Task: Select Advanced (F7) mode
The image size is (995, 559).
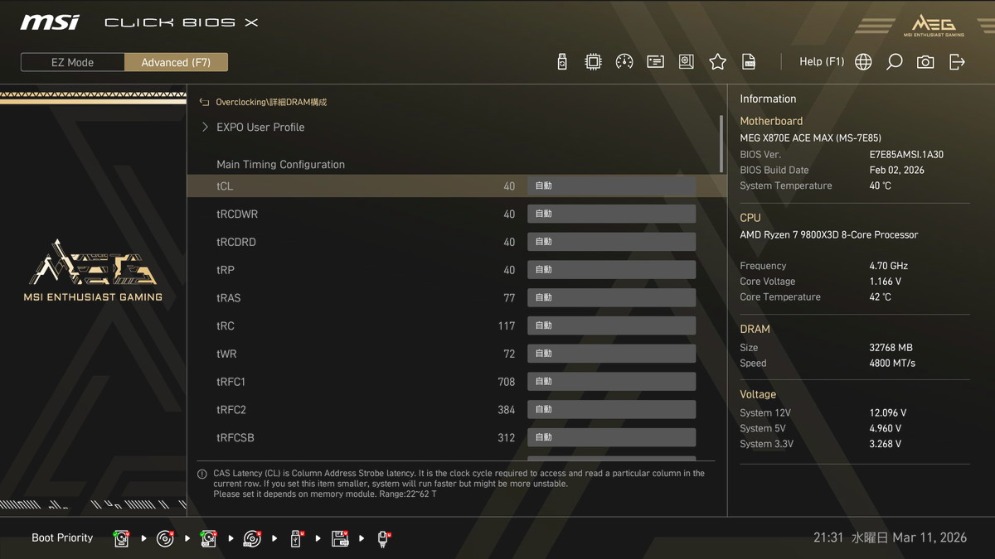Action: pyautogui.click(x=176, y=62)
